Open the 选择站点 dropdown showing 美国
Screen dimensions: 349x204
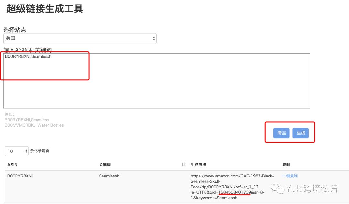(80, 38)
